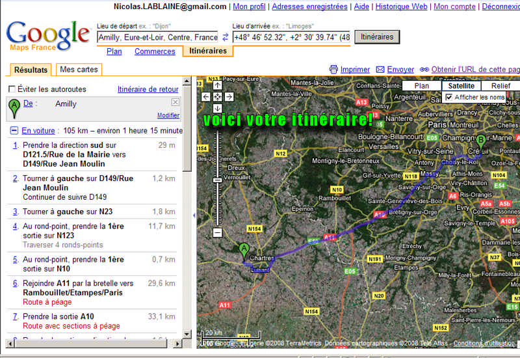This screenshot has height=358, width=520.
Task: Open the Aide link
Action: point(361,7)
